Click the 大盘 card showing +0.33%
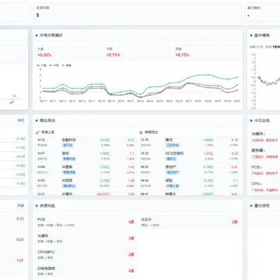Screen dimensions: 280x280 coord(68,52)
